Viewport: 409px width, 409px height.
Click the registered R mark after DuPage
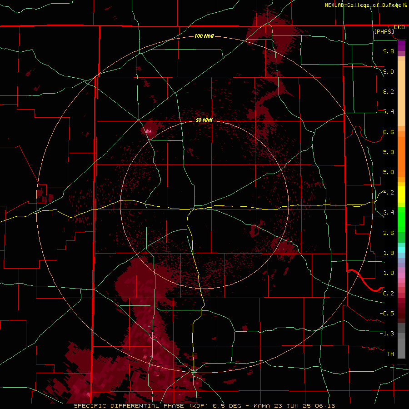point(405,5)
